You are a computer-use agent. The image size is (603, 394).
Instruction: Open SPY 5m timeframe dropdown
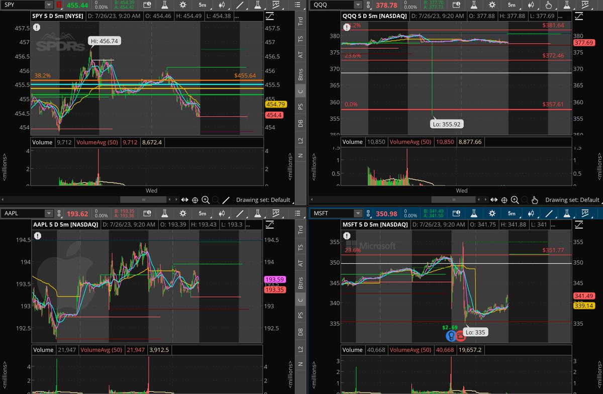point(203,5)
